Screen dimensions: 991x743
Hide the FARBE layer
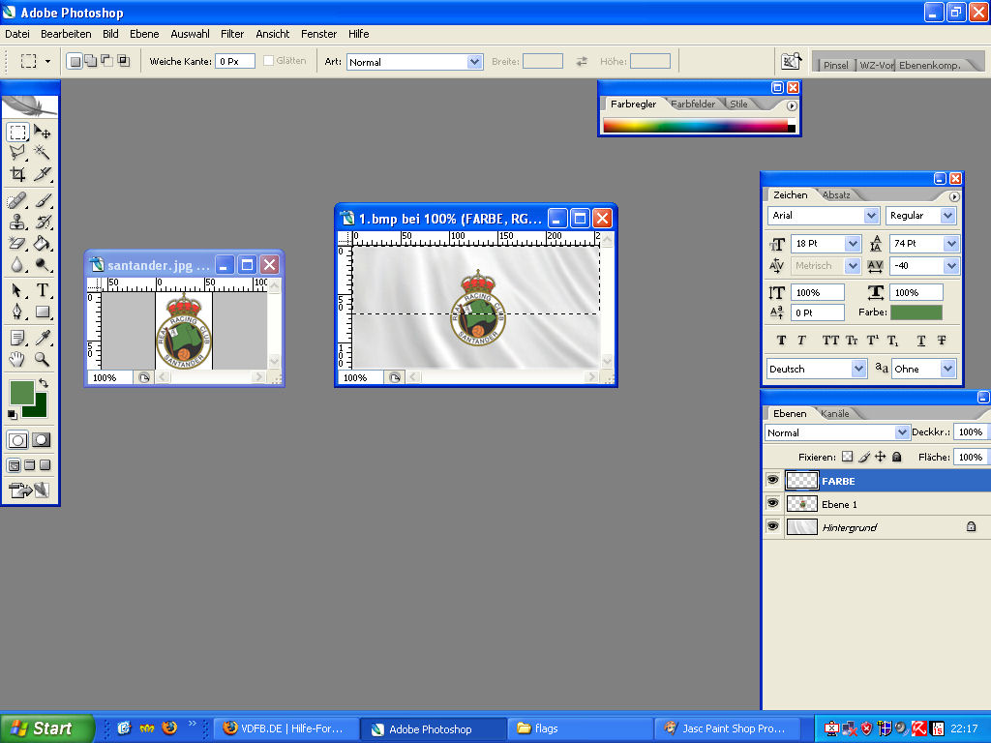pos(772,481)
